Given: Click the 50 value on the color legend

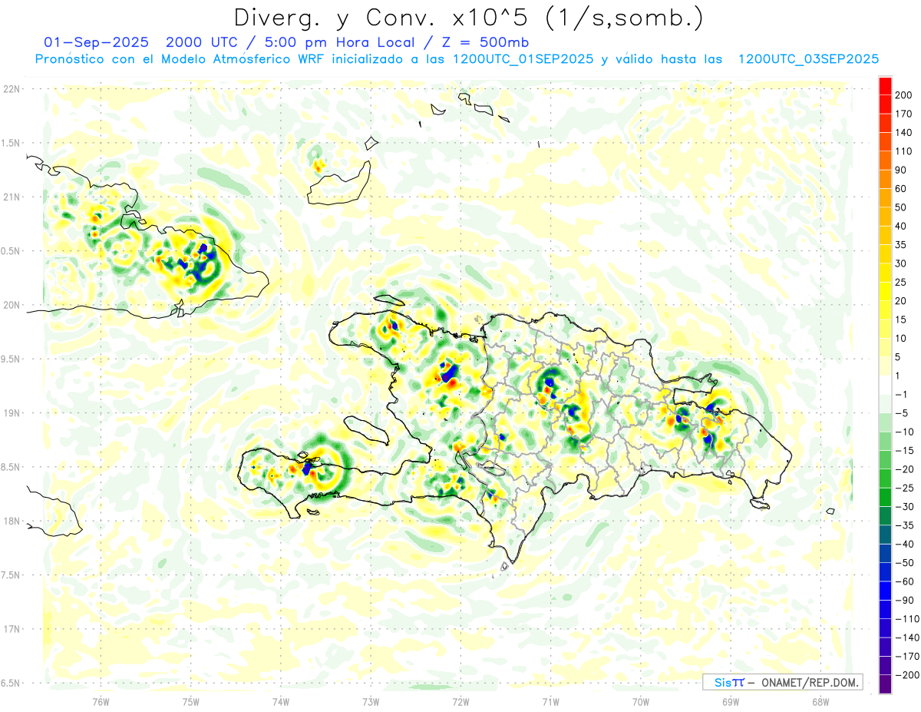Looking at the screenshot, I should [901, 207].
